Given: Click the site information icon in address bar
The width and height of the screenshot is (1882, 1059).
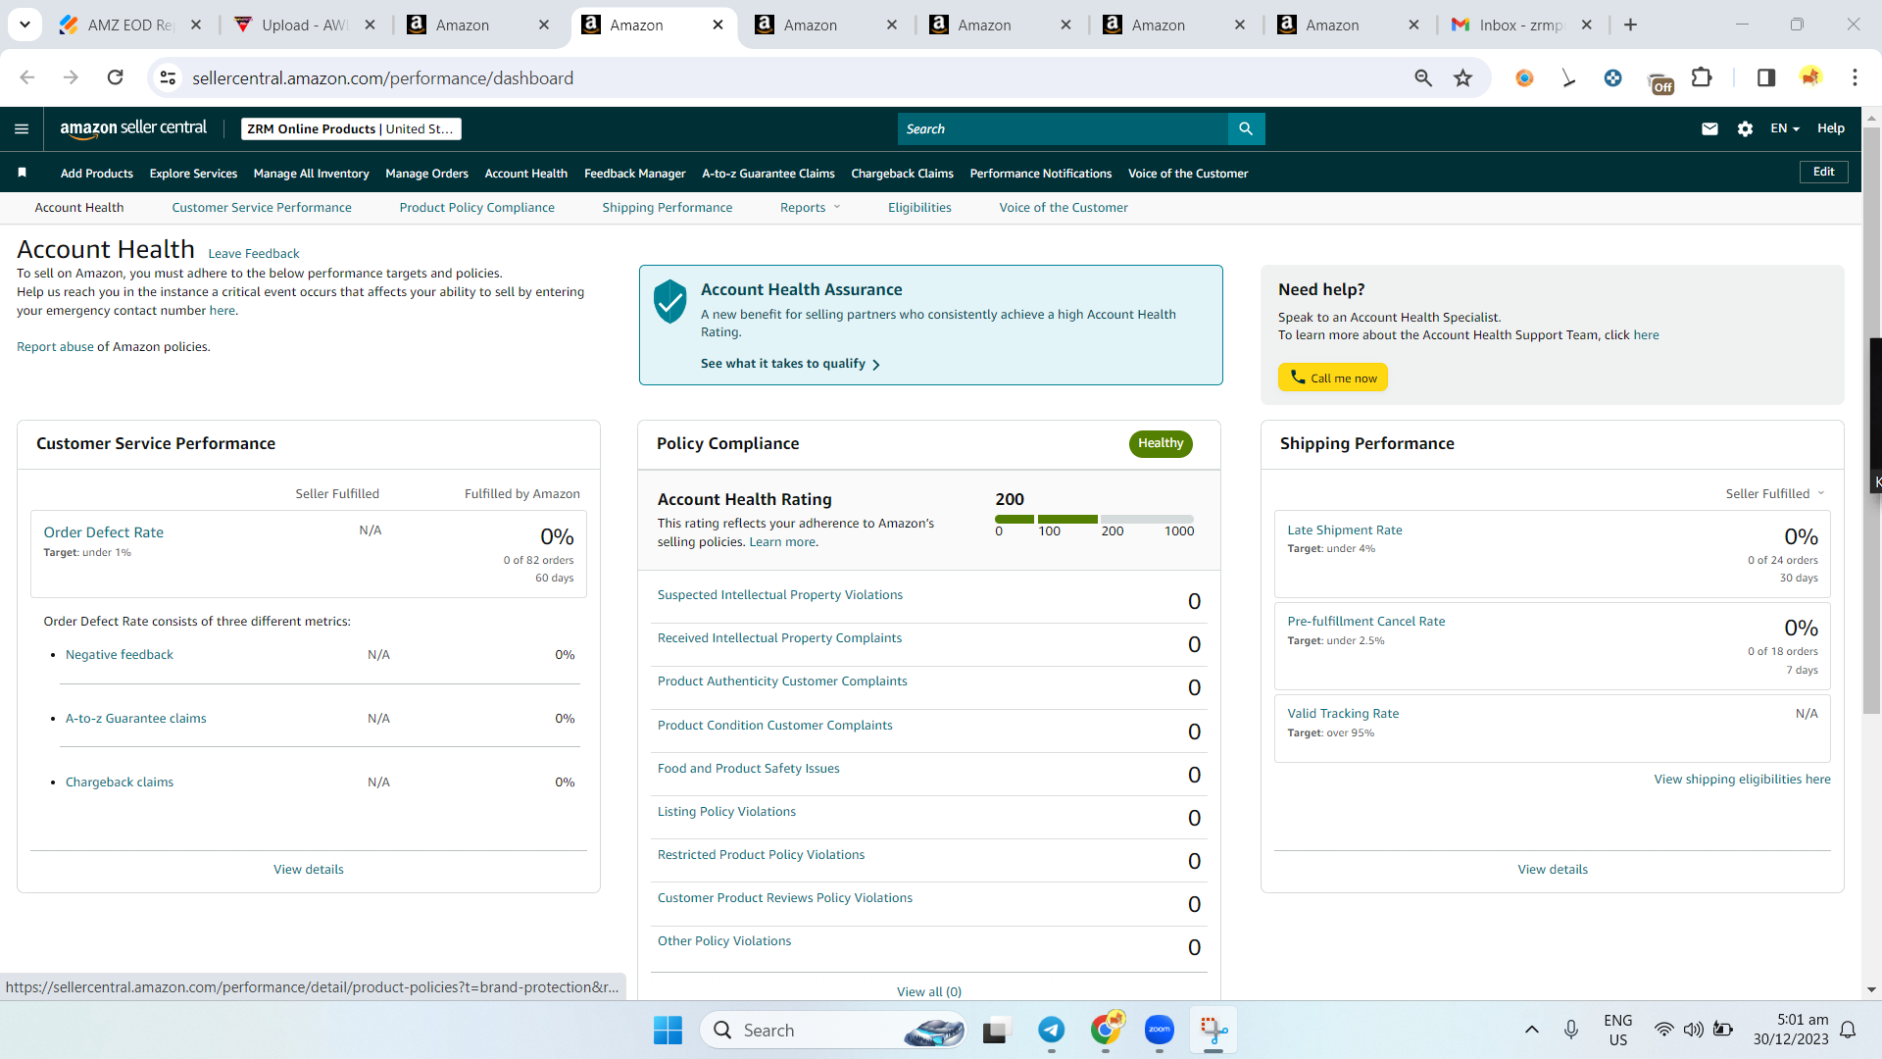Looking at the screenshot, I should tap(169, 77).
